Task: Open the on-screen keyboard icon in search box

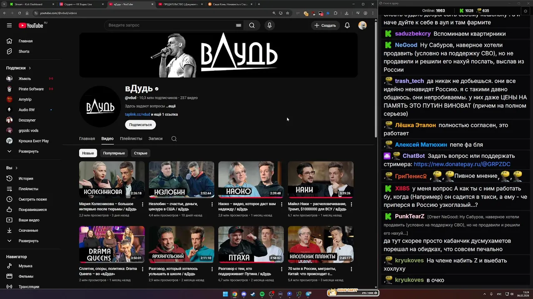Action: coord(239,25)
